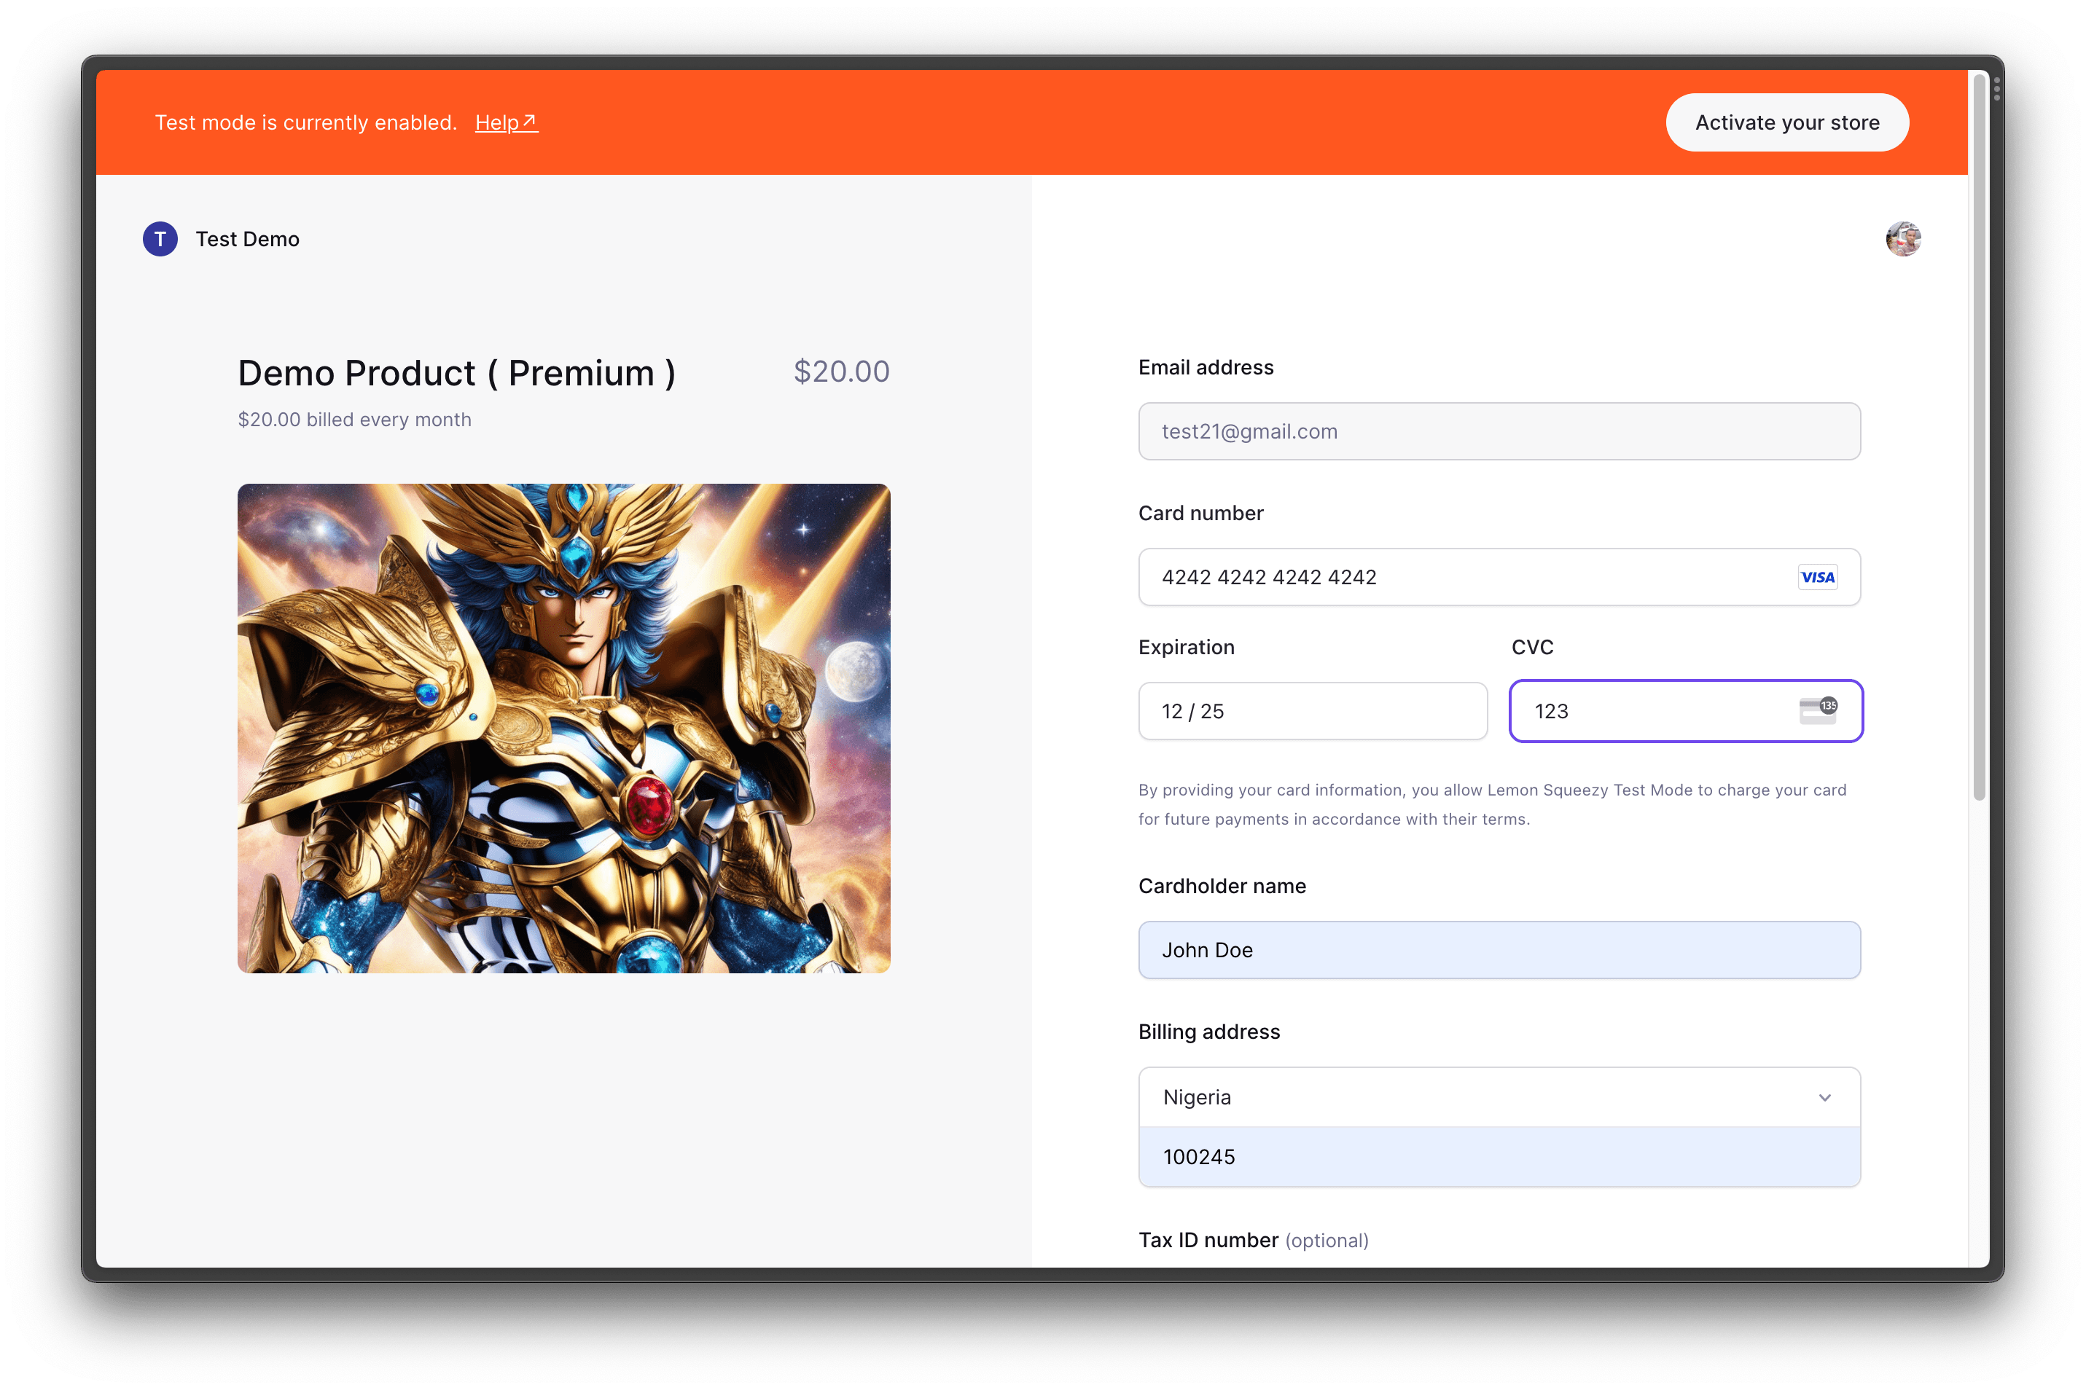Screen dimensions: 2086x1390
Task: Click the Test Demo store logo icon
Action: coord(160,240)
